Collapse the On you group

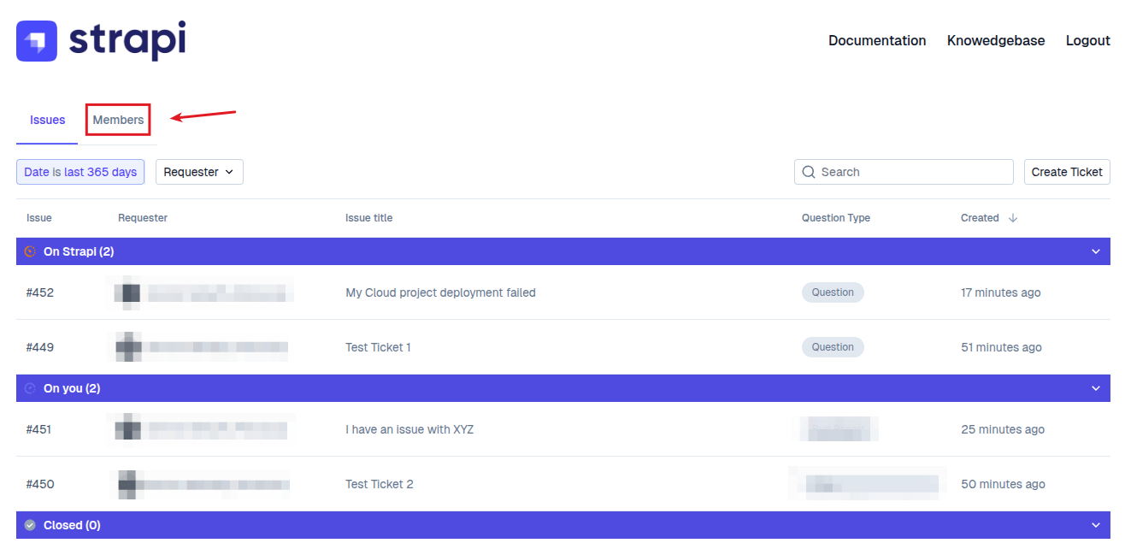pos(1097,388)
